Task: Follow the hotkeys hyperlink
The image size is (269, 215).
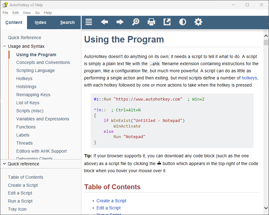Action: click(249, 78)
